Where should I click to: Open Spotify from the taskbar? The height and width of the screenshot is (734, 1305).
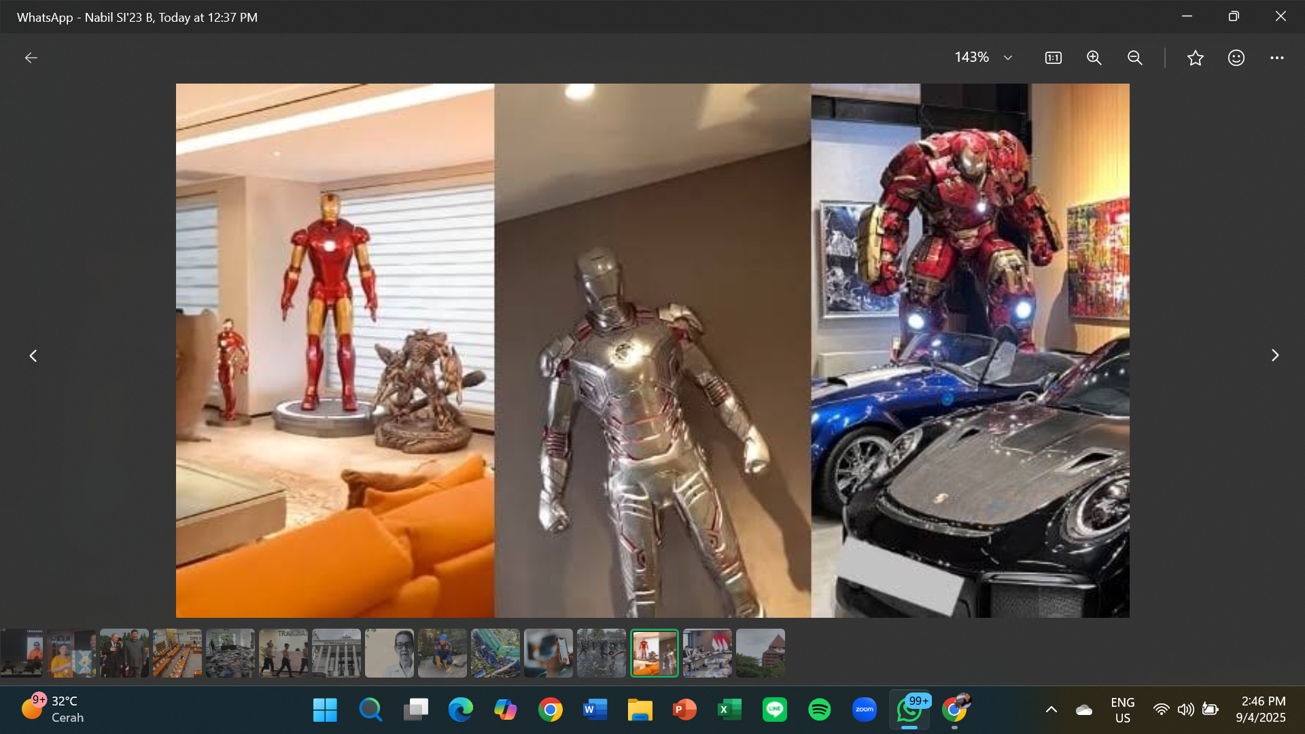pos(819,710)
